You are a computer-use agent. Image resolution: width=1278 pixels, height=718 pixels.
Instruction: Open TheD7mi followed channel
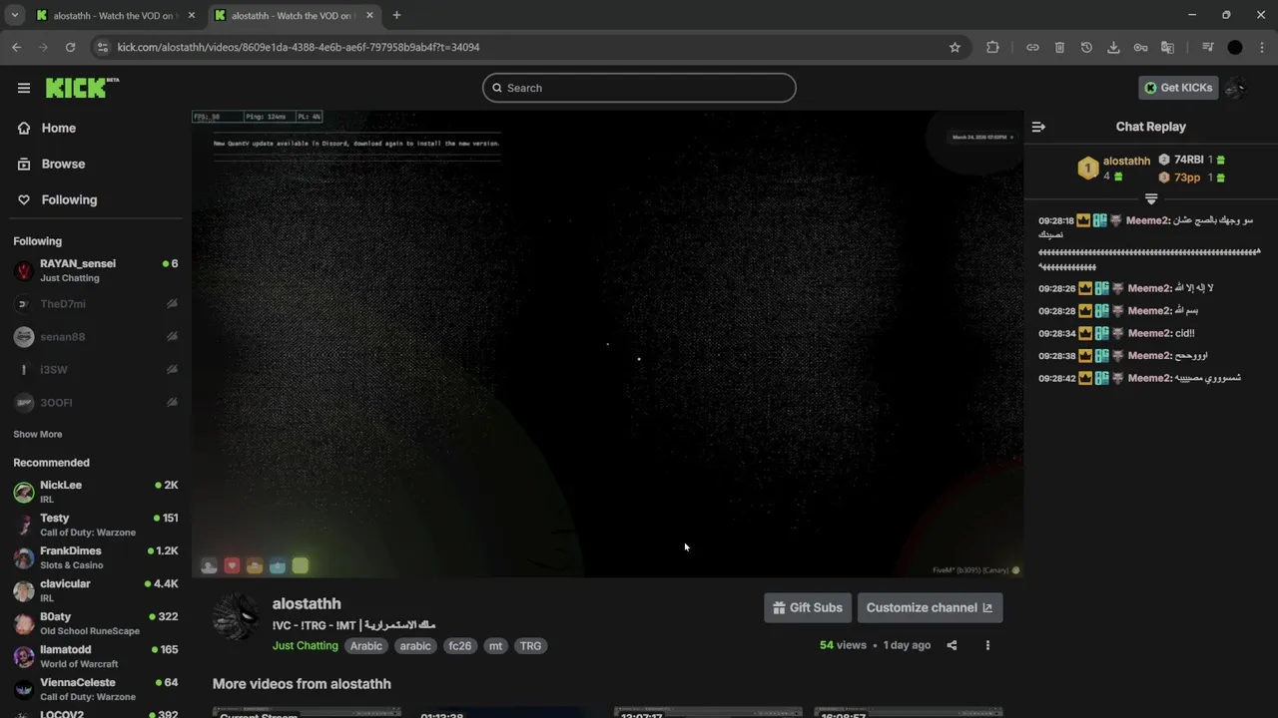coord(96,303)
